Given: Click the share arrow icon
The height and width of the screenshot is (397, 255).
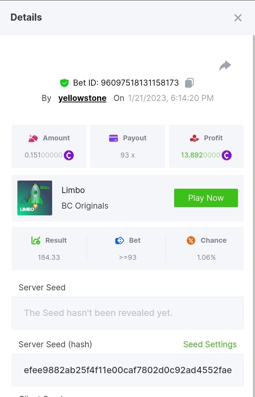Looking at the screenshot, I should (x=225, y=65).
